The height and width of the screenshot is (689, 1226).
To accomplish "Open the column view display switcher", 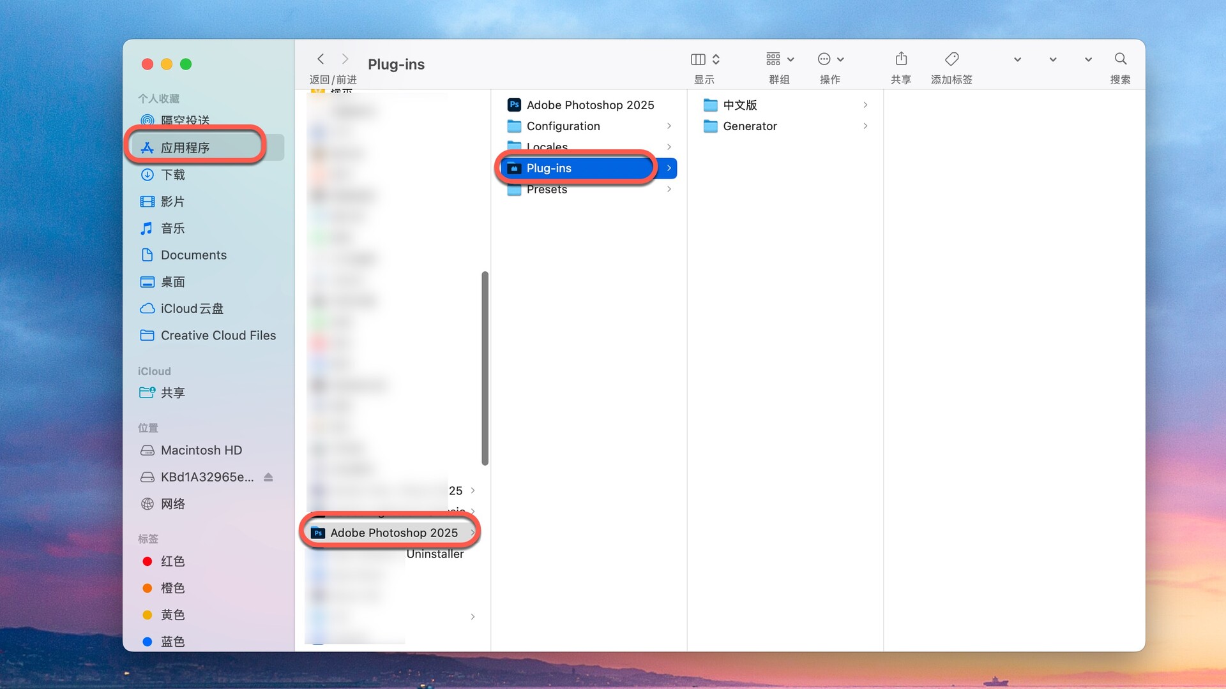I will (x=705, y=59).
